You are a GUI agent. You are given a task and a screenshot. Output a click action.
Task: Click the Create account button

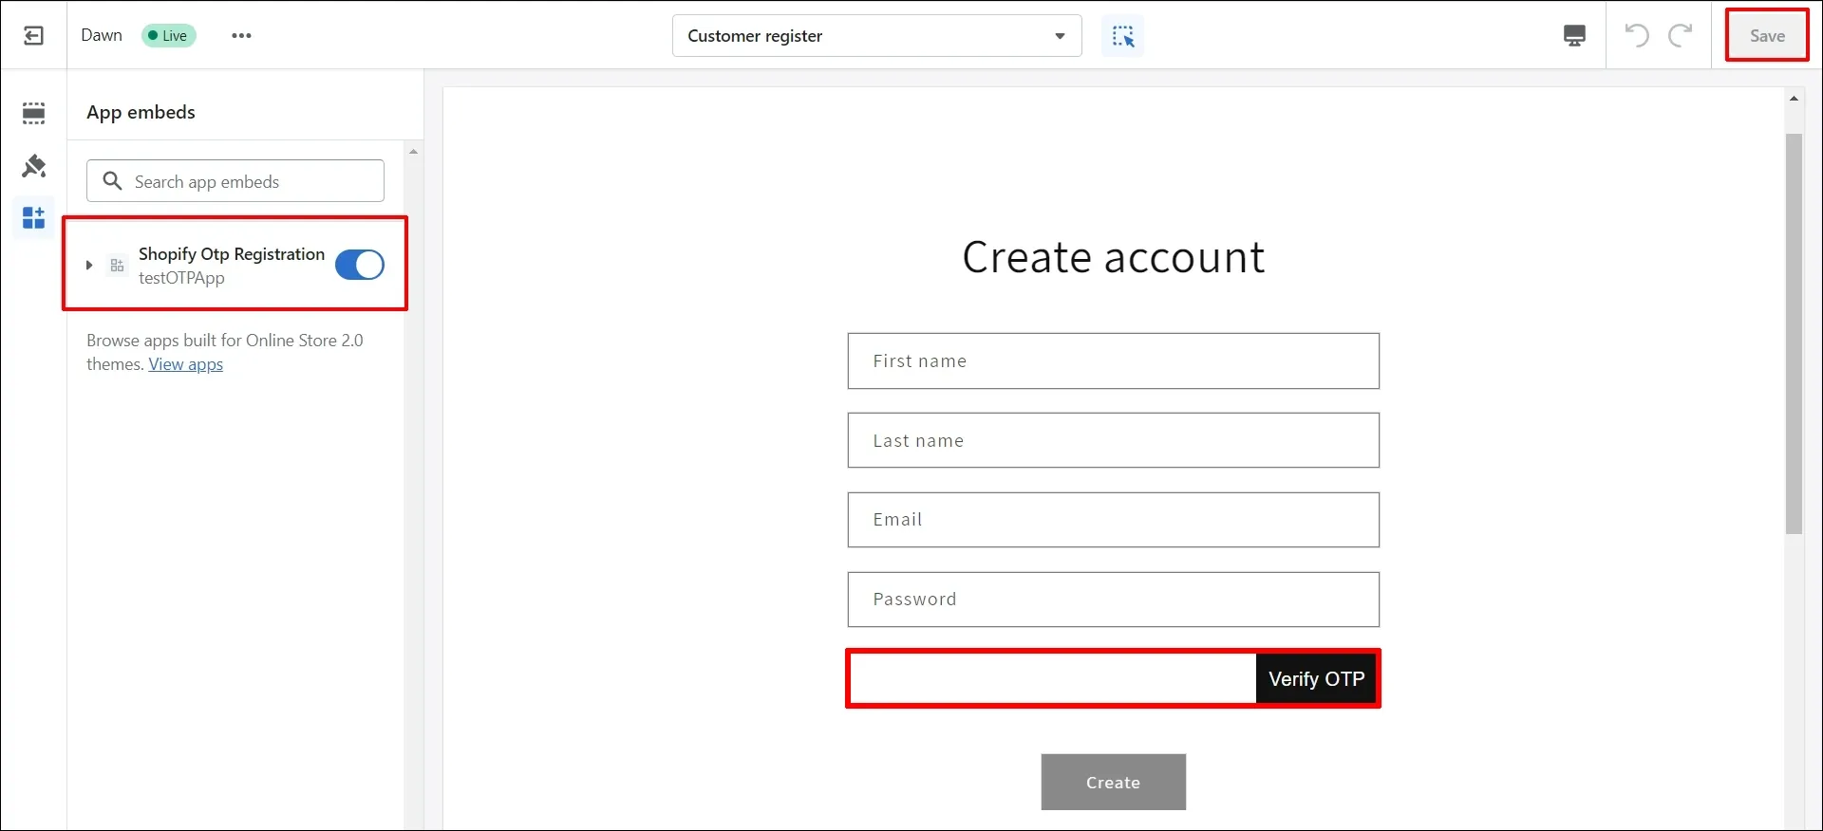pyautogui.click(x=1114, y=783)
